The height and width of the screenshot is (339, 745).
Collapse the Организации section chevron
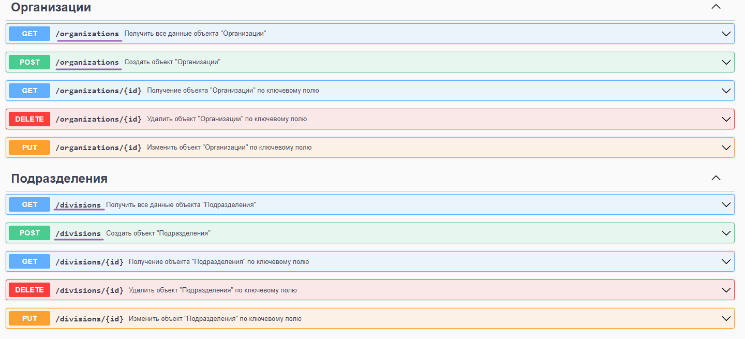(x=716, y=7)
